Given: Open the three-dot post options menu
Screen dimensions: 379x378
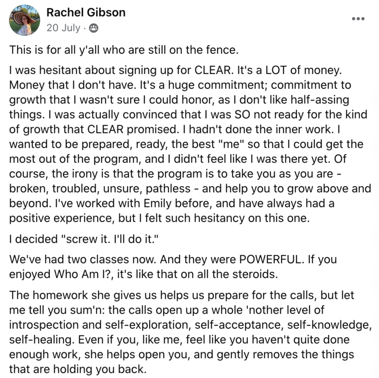Looking at the screenshot, I should point(358,19).
